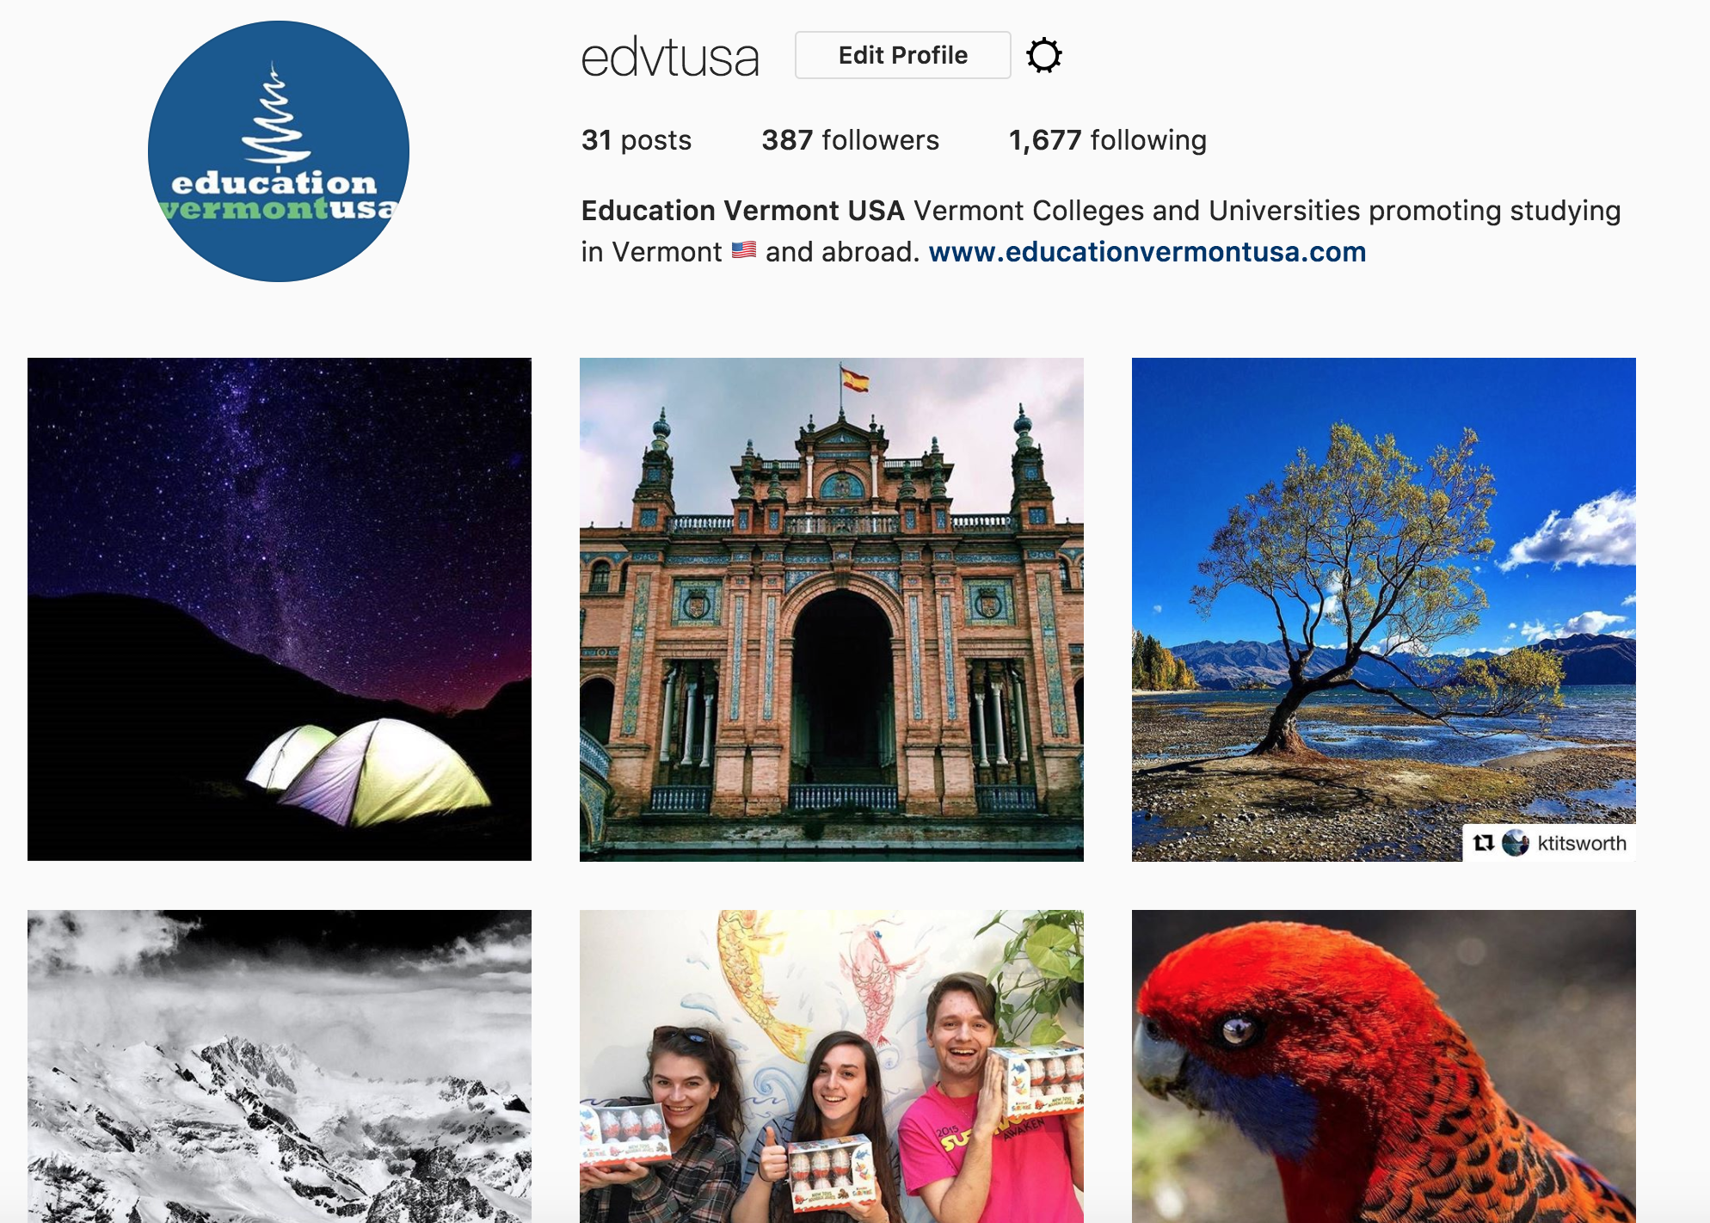Open the three students group photo

(x=832, y=1066)
